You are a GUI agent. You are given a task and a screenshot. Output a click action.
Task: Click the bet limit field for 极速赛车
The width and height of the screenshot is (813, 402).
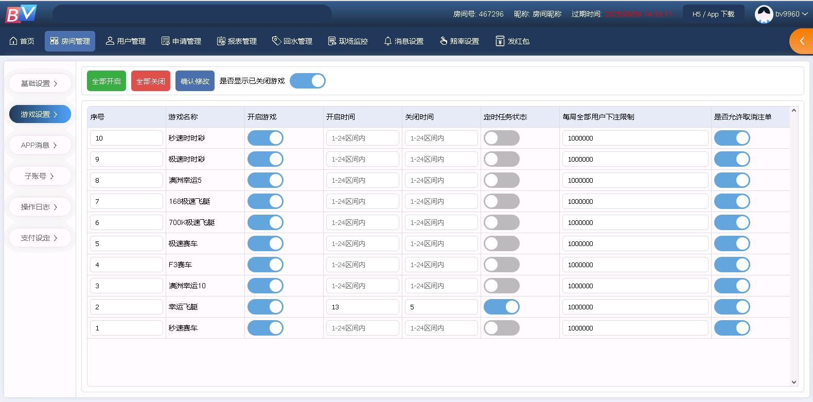[x=634, y=243]
